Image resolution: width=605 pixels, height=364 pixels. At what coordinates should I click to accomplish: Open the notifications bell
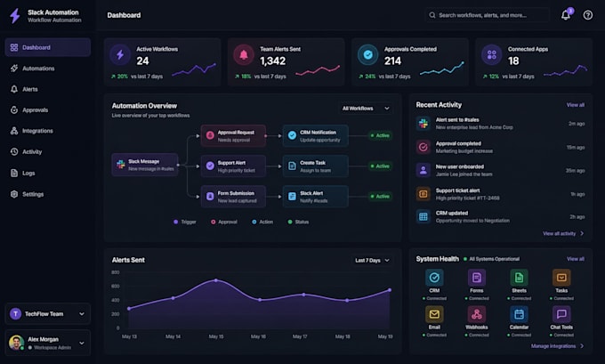[566, 15]
